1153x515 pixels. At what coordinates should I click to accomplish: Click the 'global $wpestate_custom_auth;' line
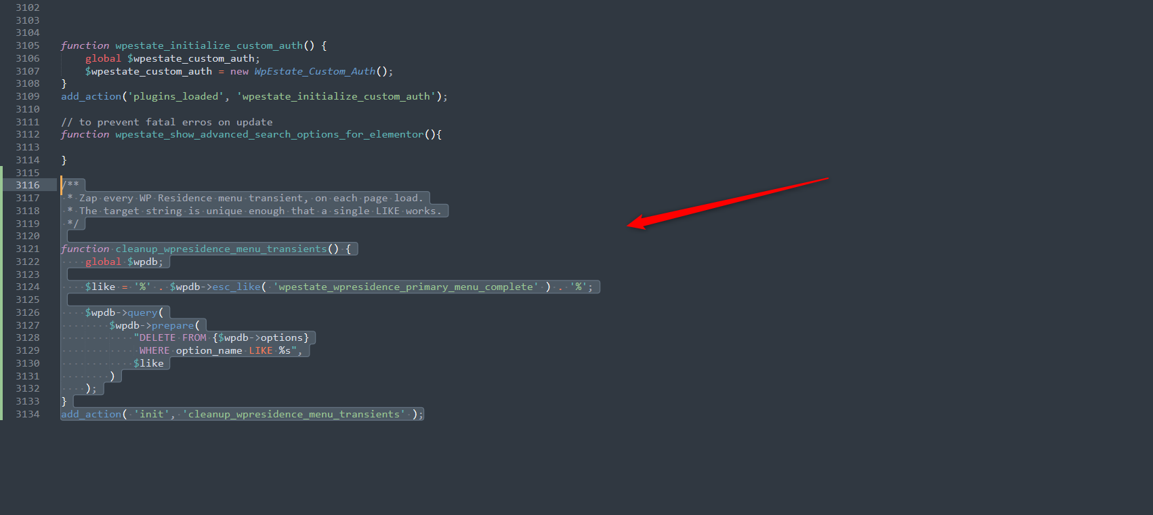coord(172,58)
